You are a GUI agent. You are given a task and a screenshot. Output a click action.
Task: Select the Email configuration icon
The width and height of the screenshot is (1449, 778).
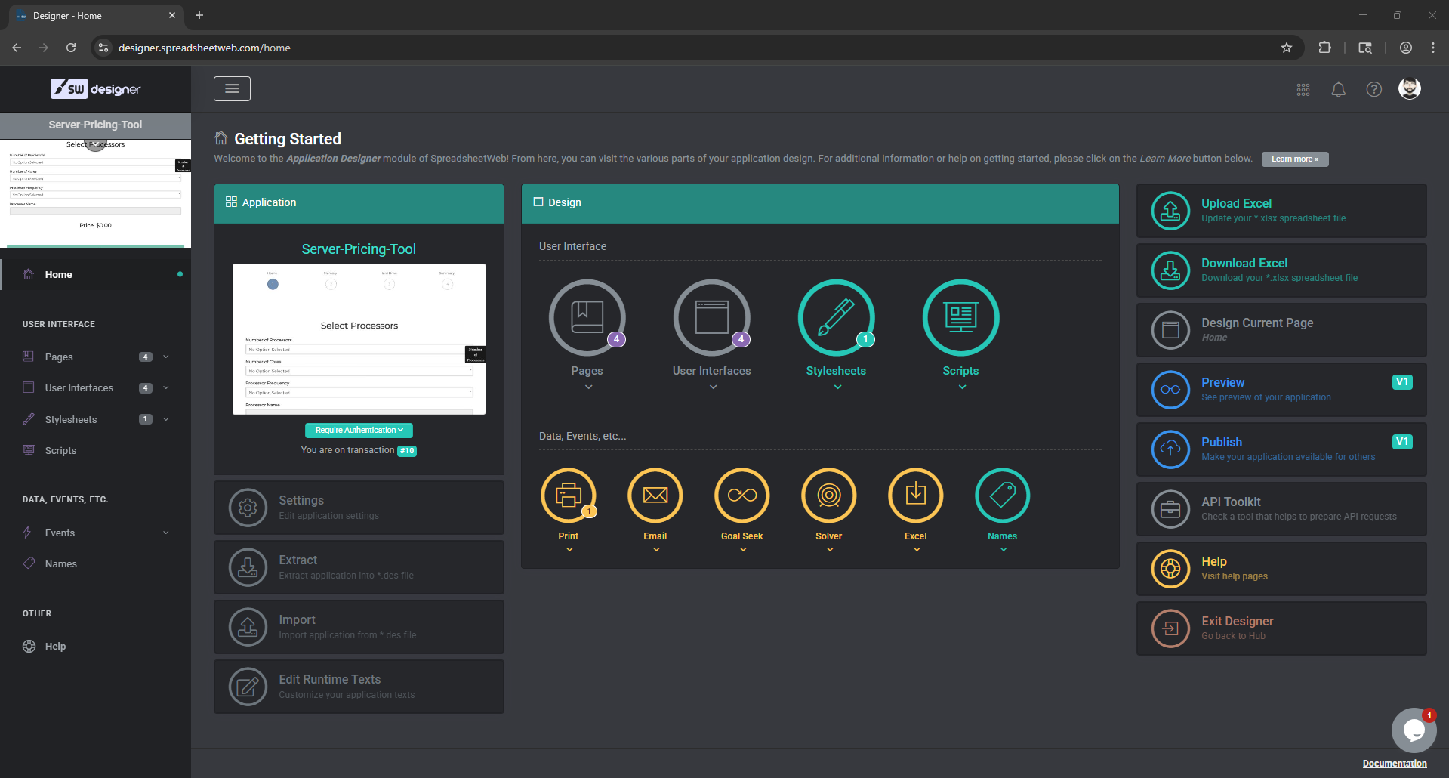655,496
